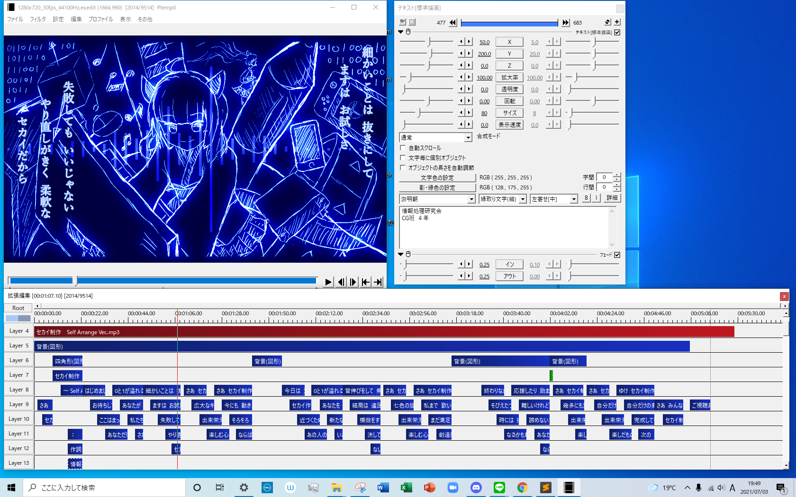Click the 透明度 parameter button
Image resolution: width=796 pixels, height=497 pixels.
509,89
